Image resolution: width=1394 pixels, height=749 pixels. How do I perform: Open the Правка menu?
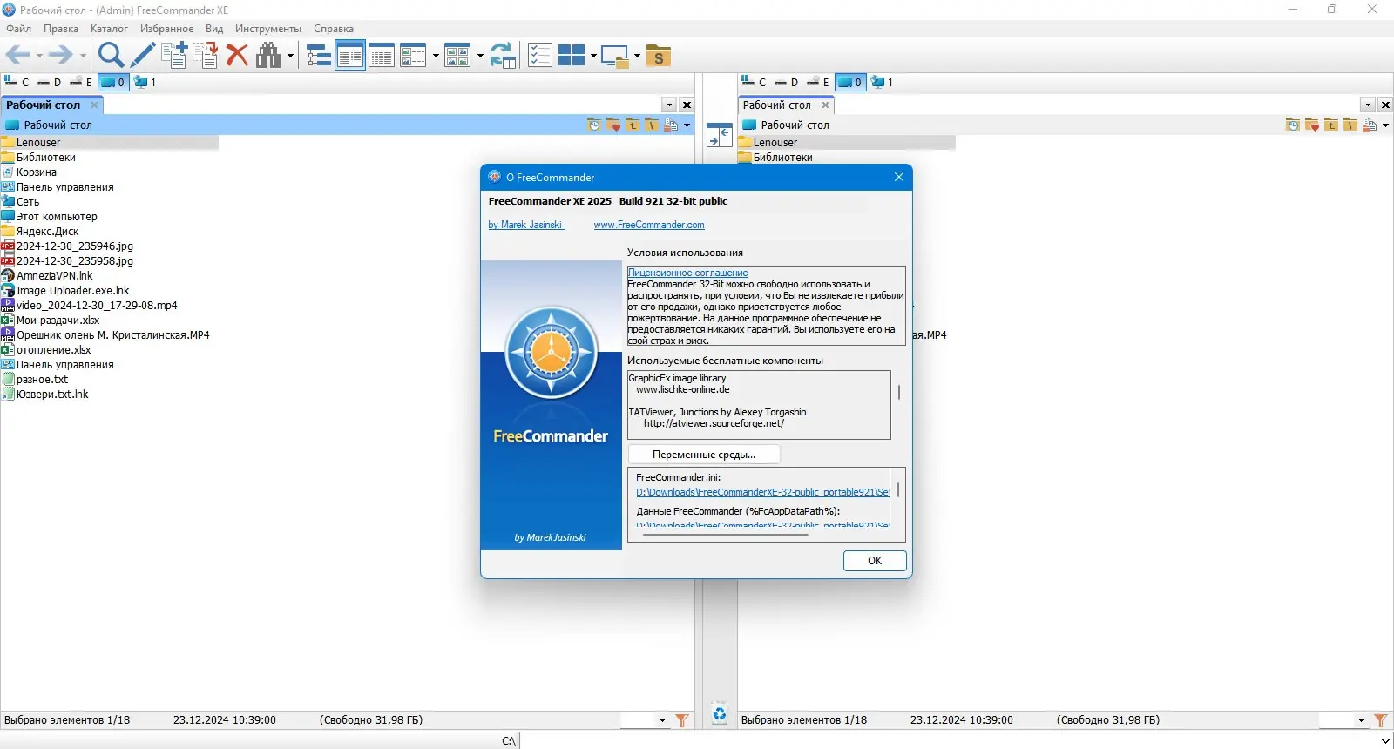[x=61, y=29]
